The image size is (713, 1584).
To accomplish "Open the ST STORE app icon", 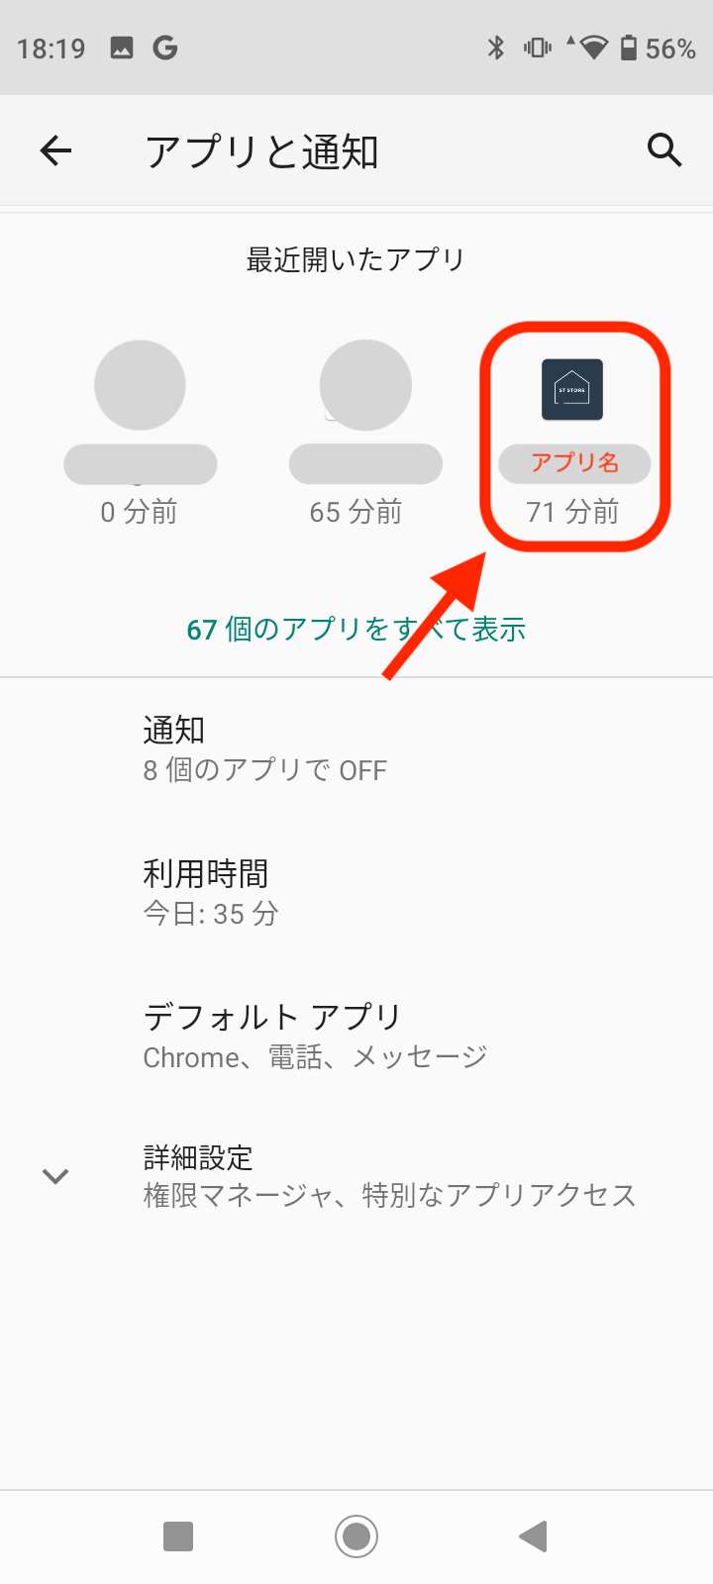I will (572, 389).
